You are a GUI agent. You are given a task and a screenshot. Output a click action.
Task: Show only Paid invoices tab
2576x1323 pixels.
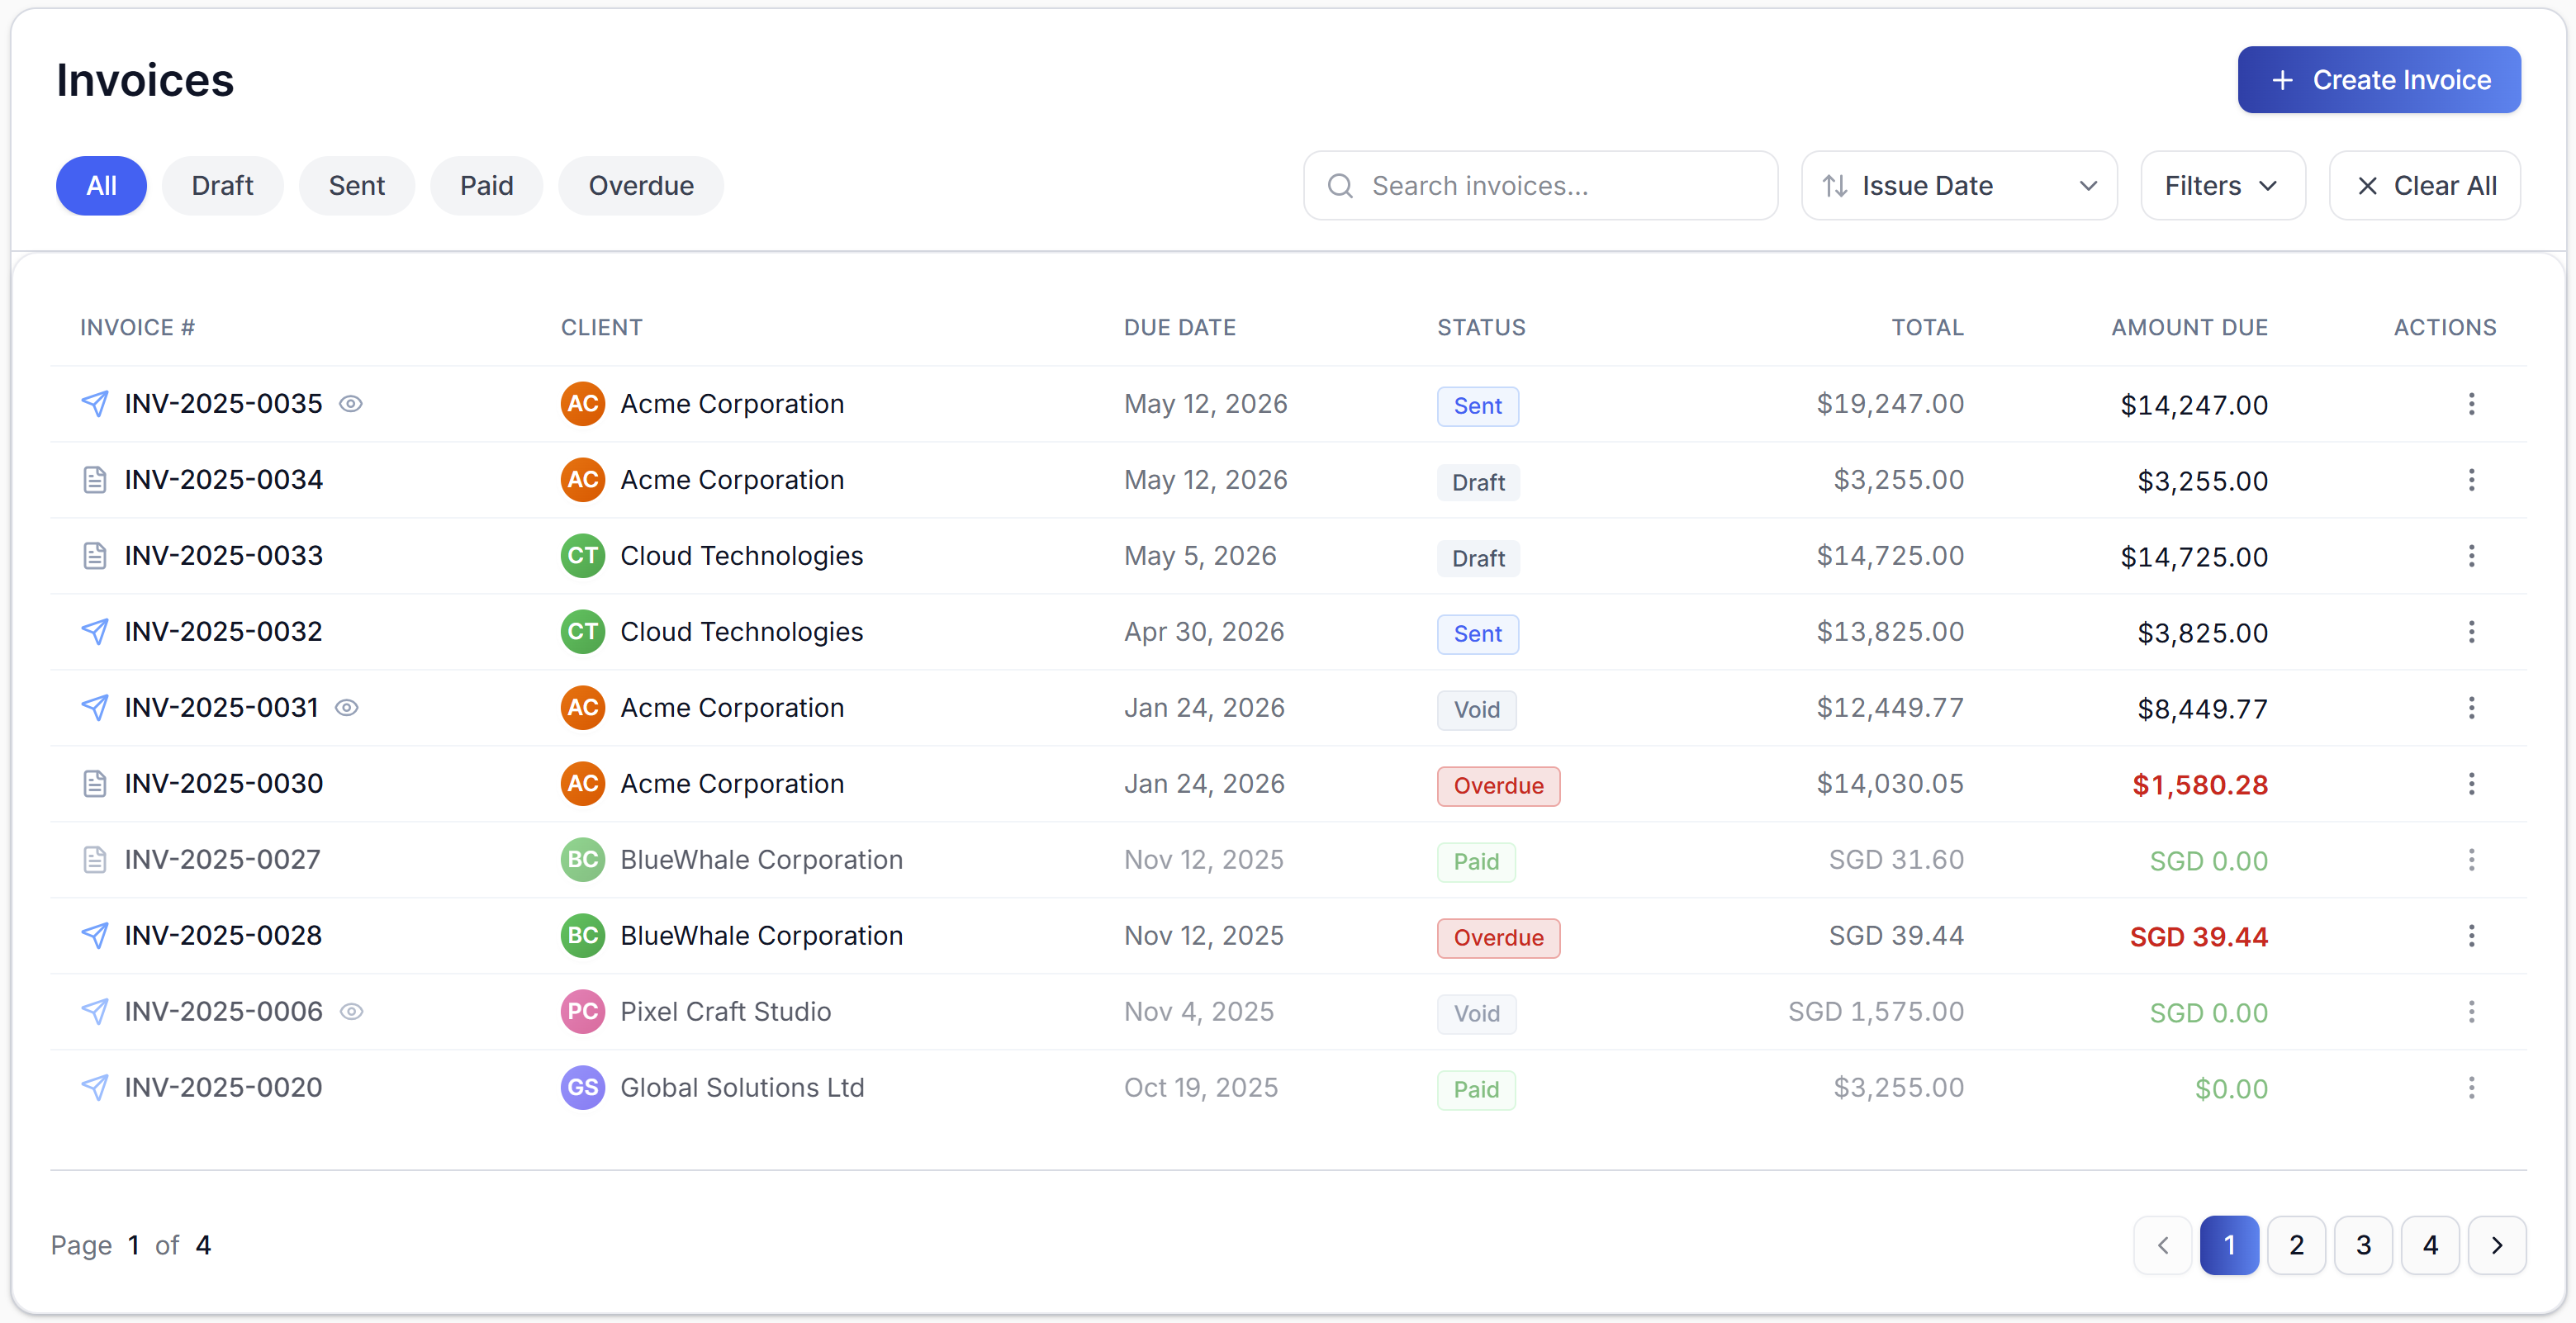(487, 186)
